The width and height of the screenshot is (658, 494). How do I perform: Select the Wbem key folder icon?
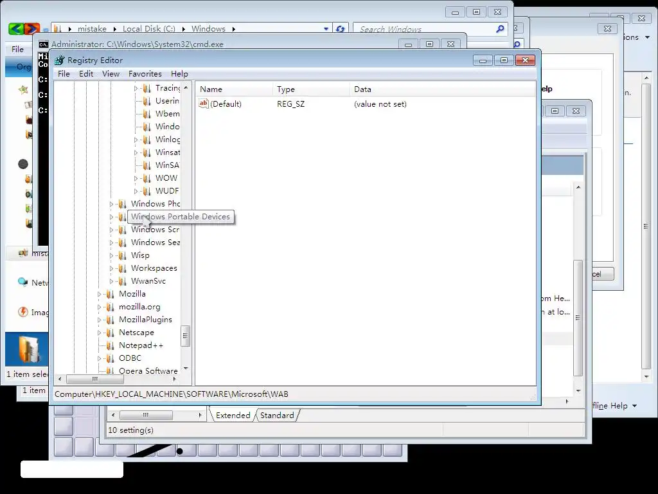click(147, 114)
